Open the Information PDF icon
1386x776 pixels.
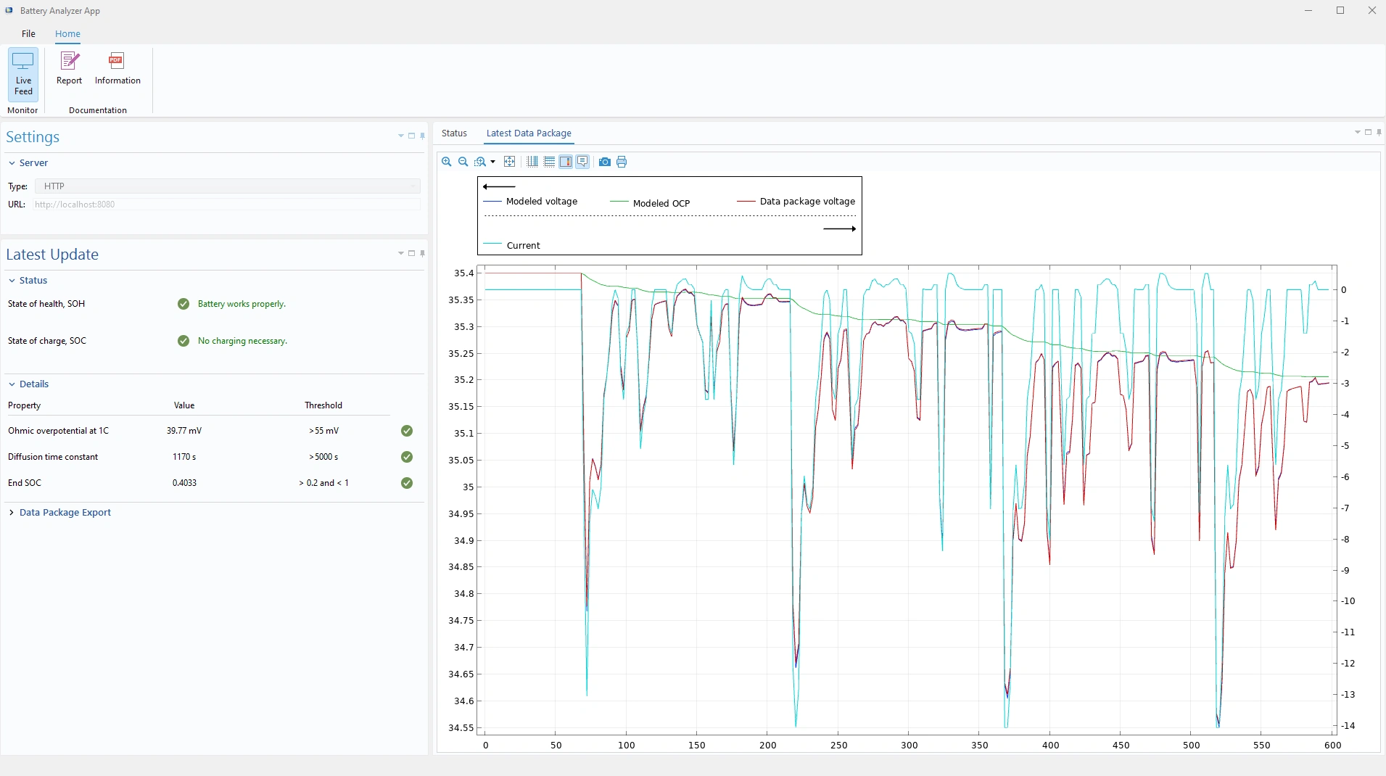click(x=117, y=69)
